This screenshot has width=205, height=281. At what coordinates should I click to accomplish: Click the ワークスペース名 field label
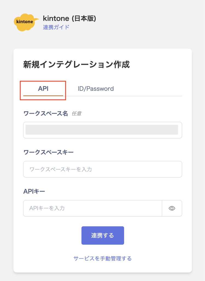pyautogui.click(x=46, y=113)
